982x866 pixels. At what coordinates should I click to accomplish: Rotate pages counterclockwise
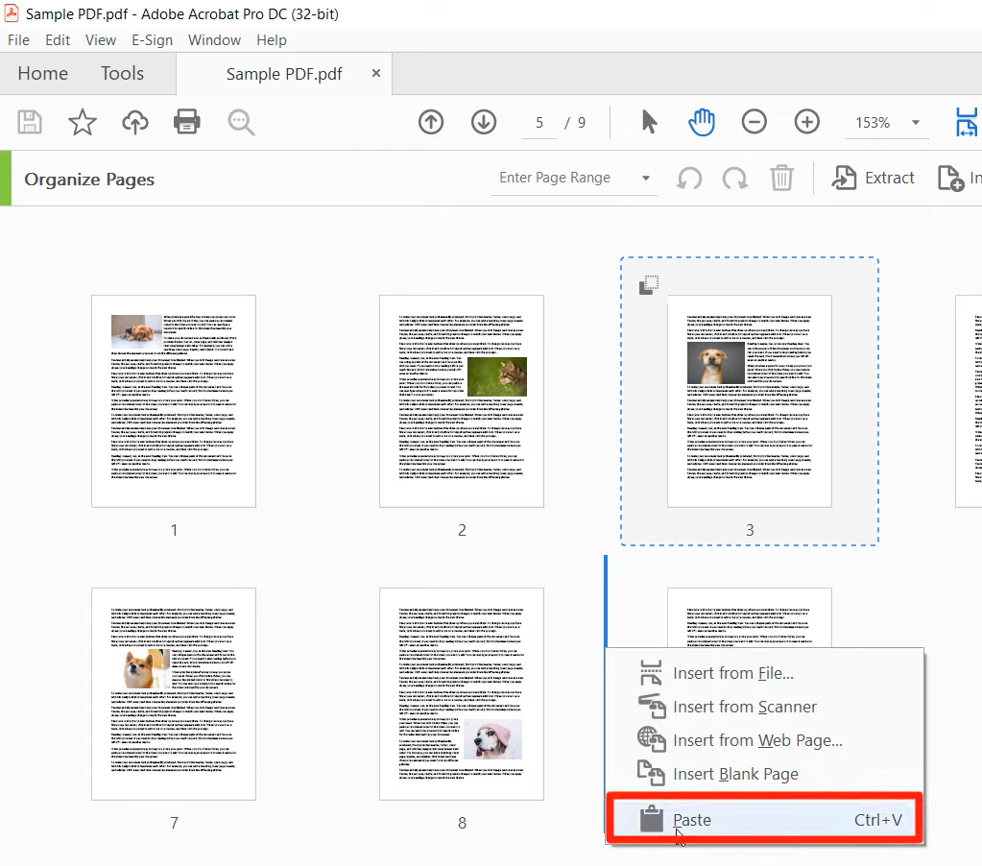689,179
